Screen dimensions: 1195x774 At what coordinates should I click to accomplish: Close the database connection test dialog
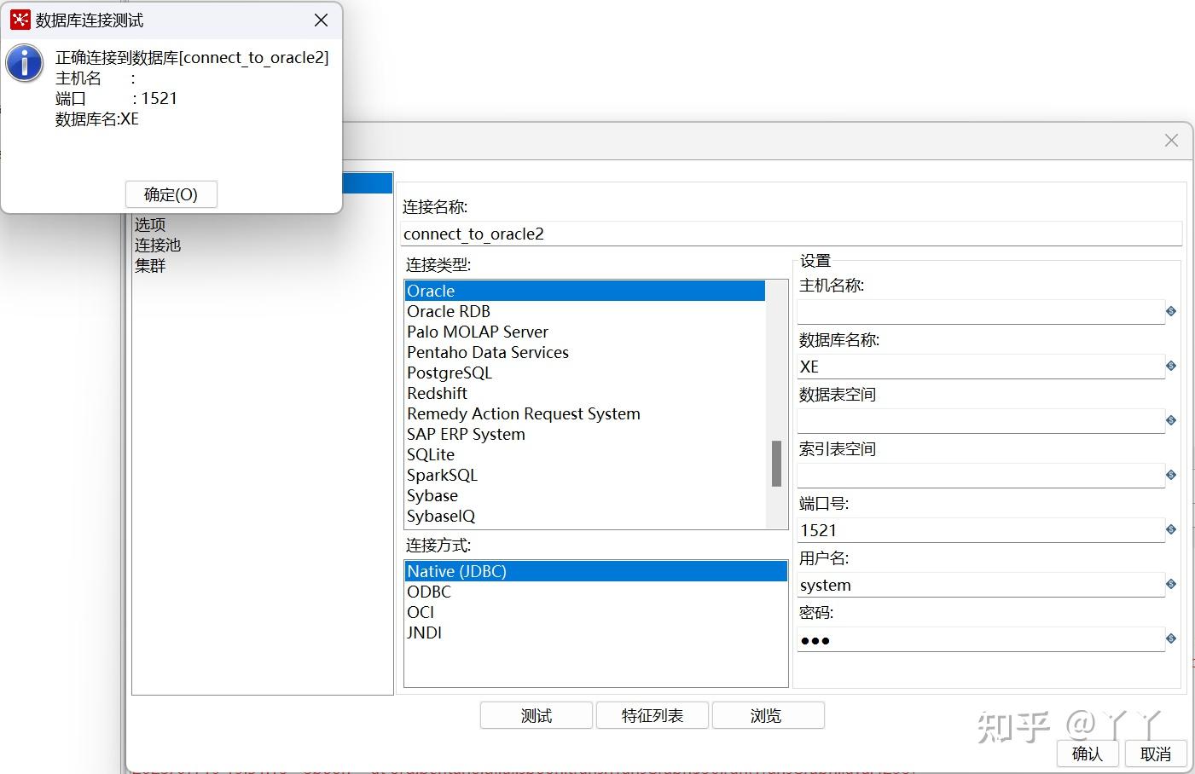coord(321,20)
